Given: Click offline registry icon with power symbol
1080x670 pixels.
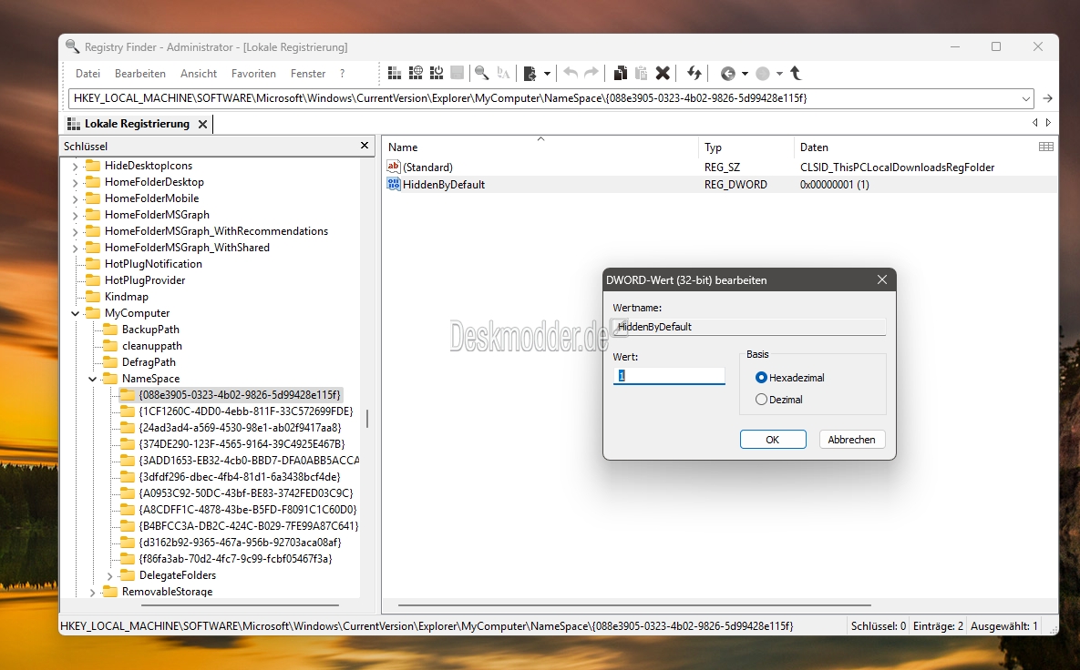Looking at the screenshot, I should tap(437, 73).
